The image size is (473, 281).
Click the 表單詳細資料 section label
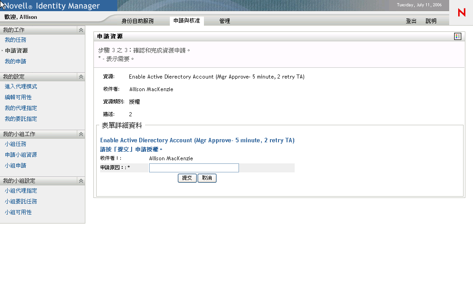pos(122,125)
